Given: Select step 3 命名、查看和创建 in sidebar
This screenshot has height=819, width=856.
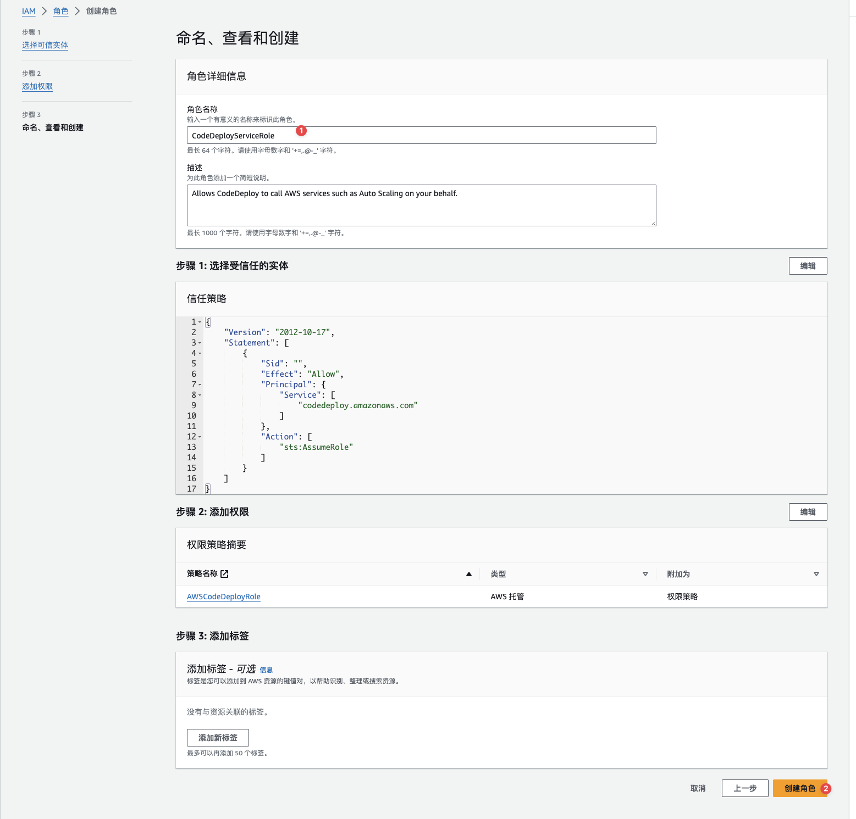Looking at the screenshot, I should 53,127.
